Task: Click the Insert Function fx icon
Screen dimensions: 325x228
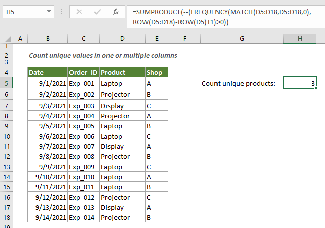Action: click(x=116, y=11)
